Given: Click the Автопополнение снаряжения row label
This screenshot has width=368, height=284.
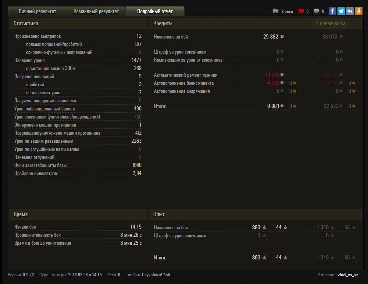Looking at the screenshot, I should click(182, 91).
